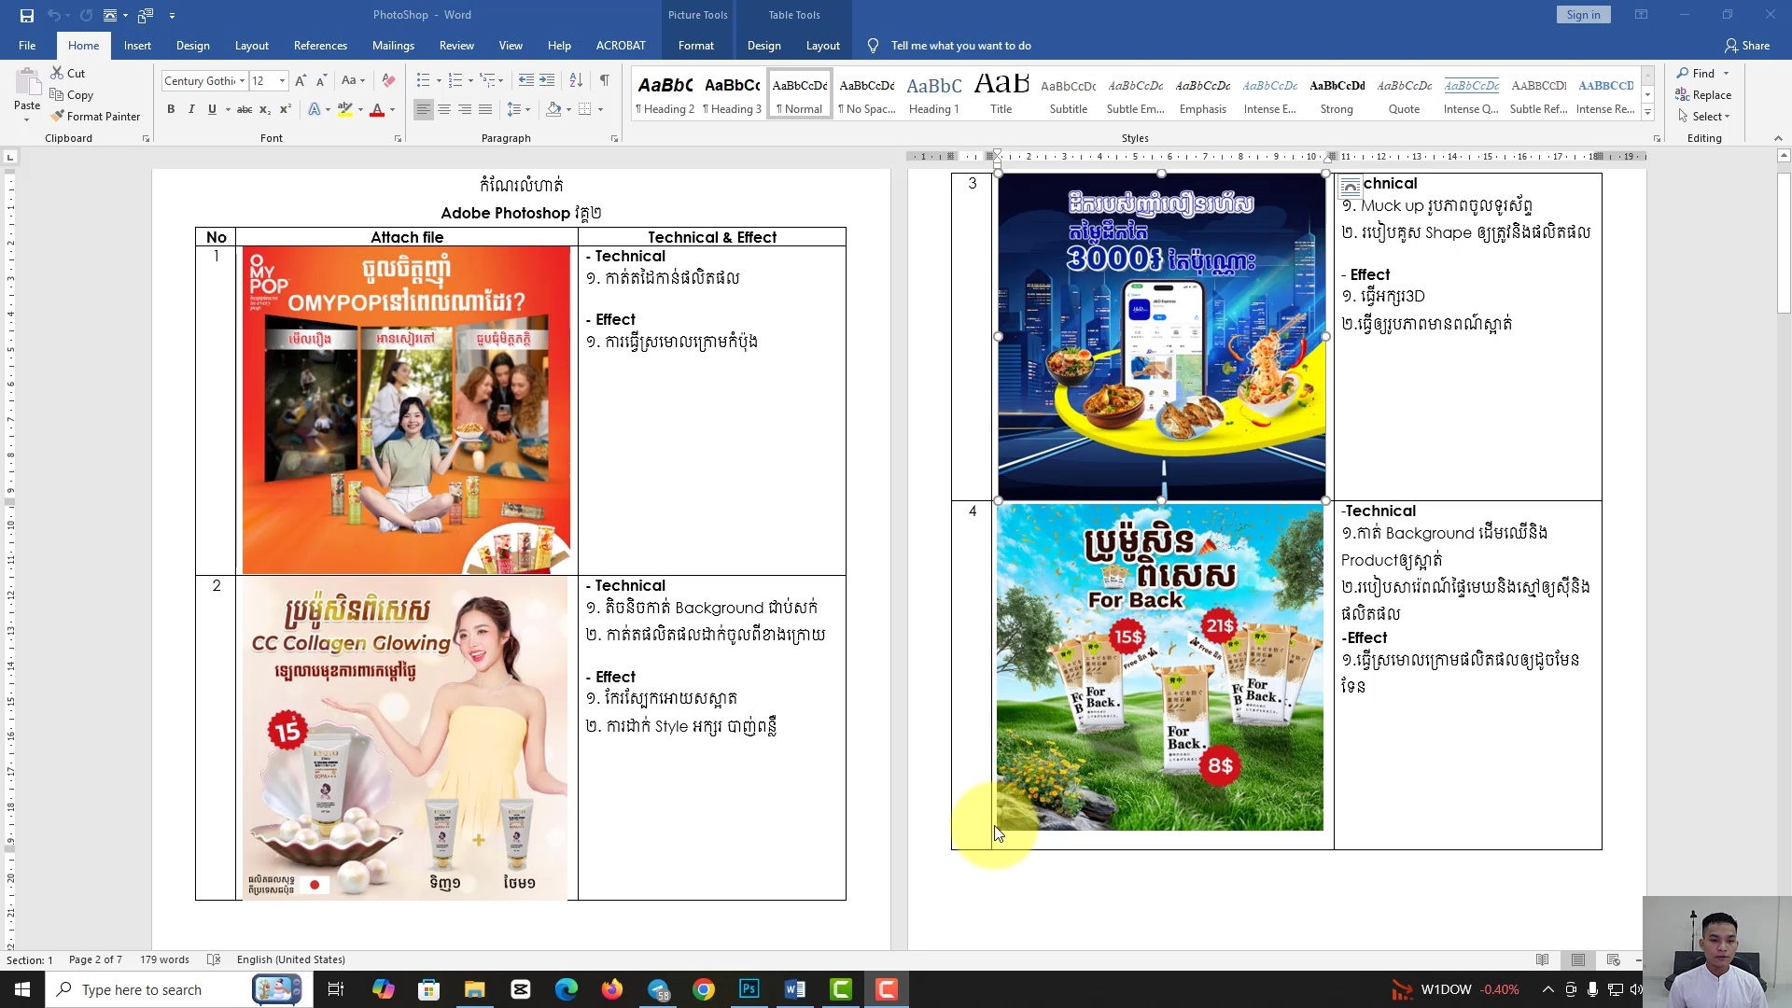Open the Borders dropdown arrow
This screenshot has height=1008, width=1792.
point(600,110)
